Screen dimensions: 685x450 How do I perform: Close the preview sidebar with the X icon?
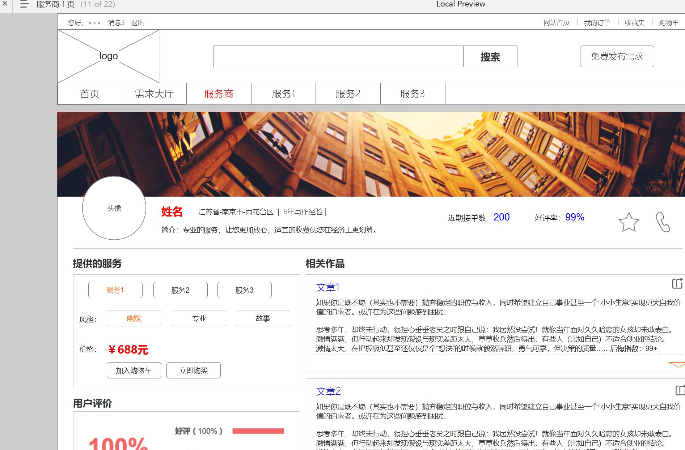click(5, 4)
